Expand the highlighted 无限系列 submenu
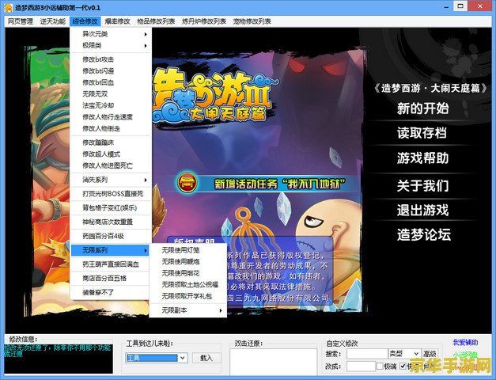This screenshot has width=496, height=380. 111,250
